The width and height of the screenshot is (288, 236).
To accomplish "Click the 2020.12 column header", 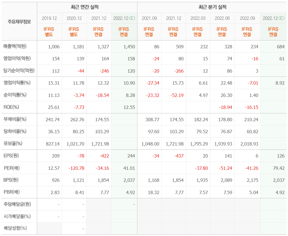I will point(74,18).
